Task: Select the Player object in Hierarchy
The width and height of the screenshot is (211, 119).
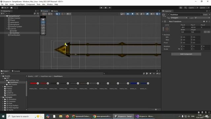Action: 13,20
